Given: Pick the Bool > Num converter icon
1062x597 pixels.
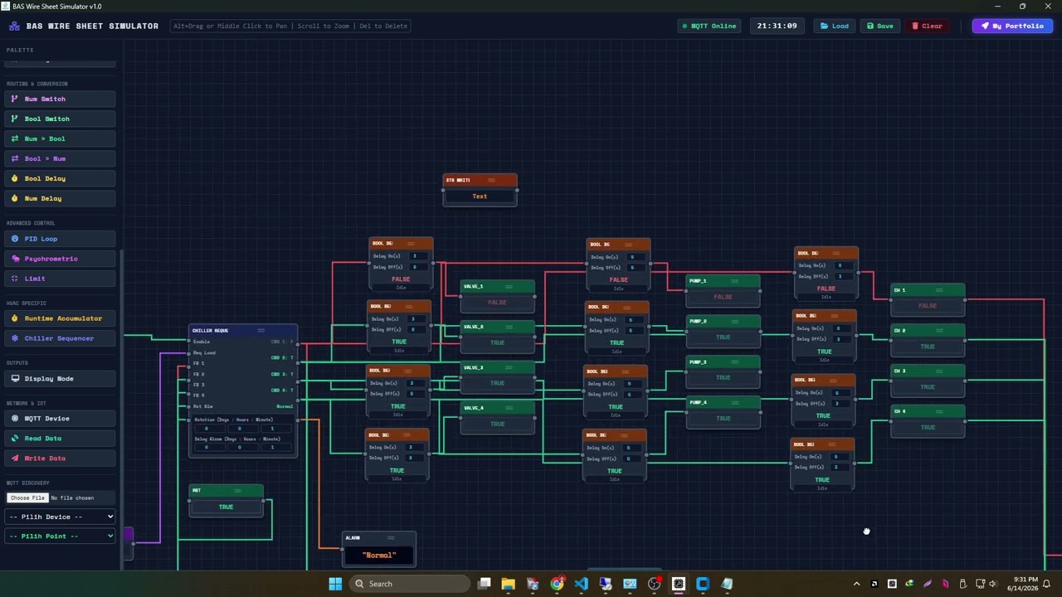Looking at the screenshot, I should click(14, 158).
